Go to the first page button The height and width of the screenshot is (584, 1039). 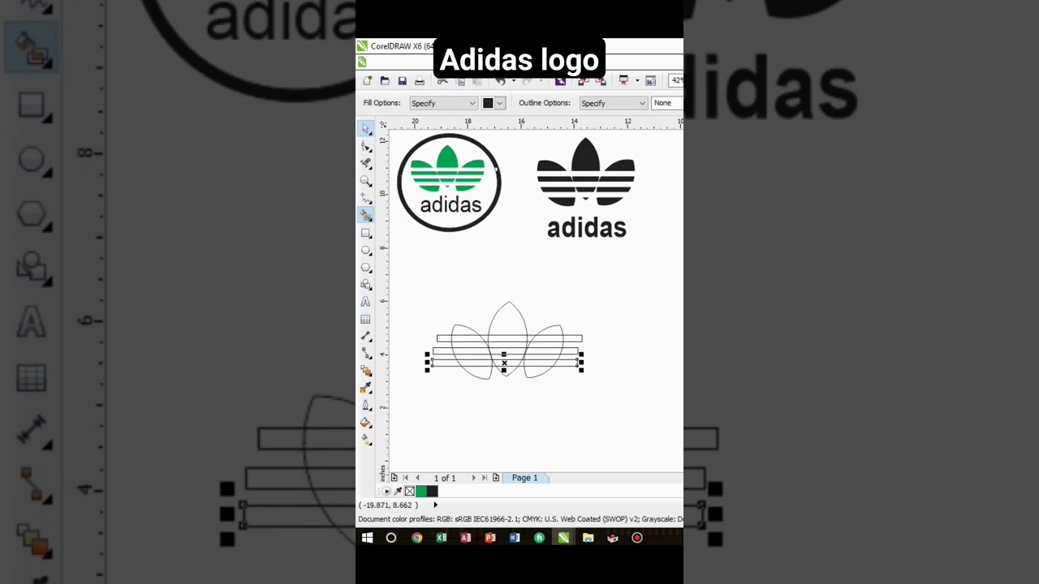click(406, 478)
